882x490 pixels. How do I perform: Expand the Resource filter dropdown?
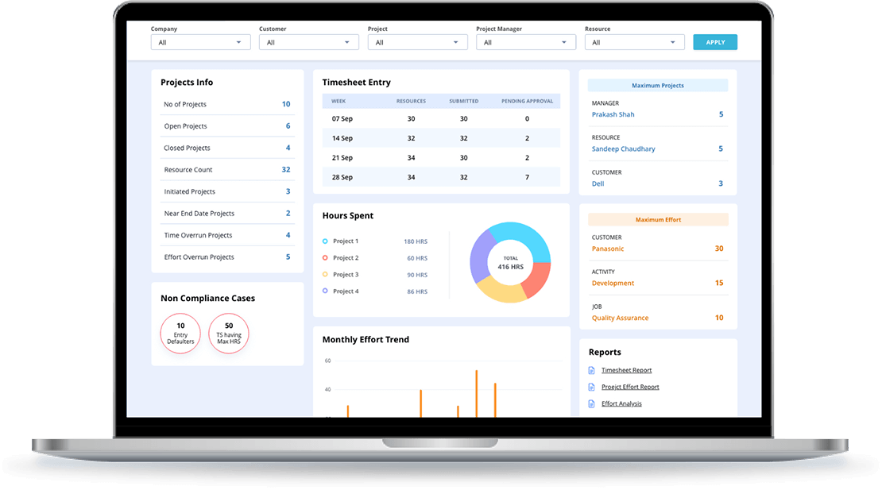click(634, 41)
